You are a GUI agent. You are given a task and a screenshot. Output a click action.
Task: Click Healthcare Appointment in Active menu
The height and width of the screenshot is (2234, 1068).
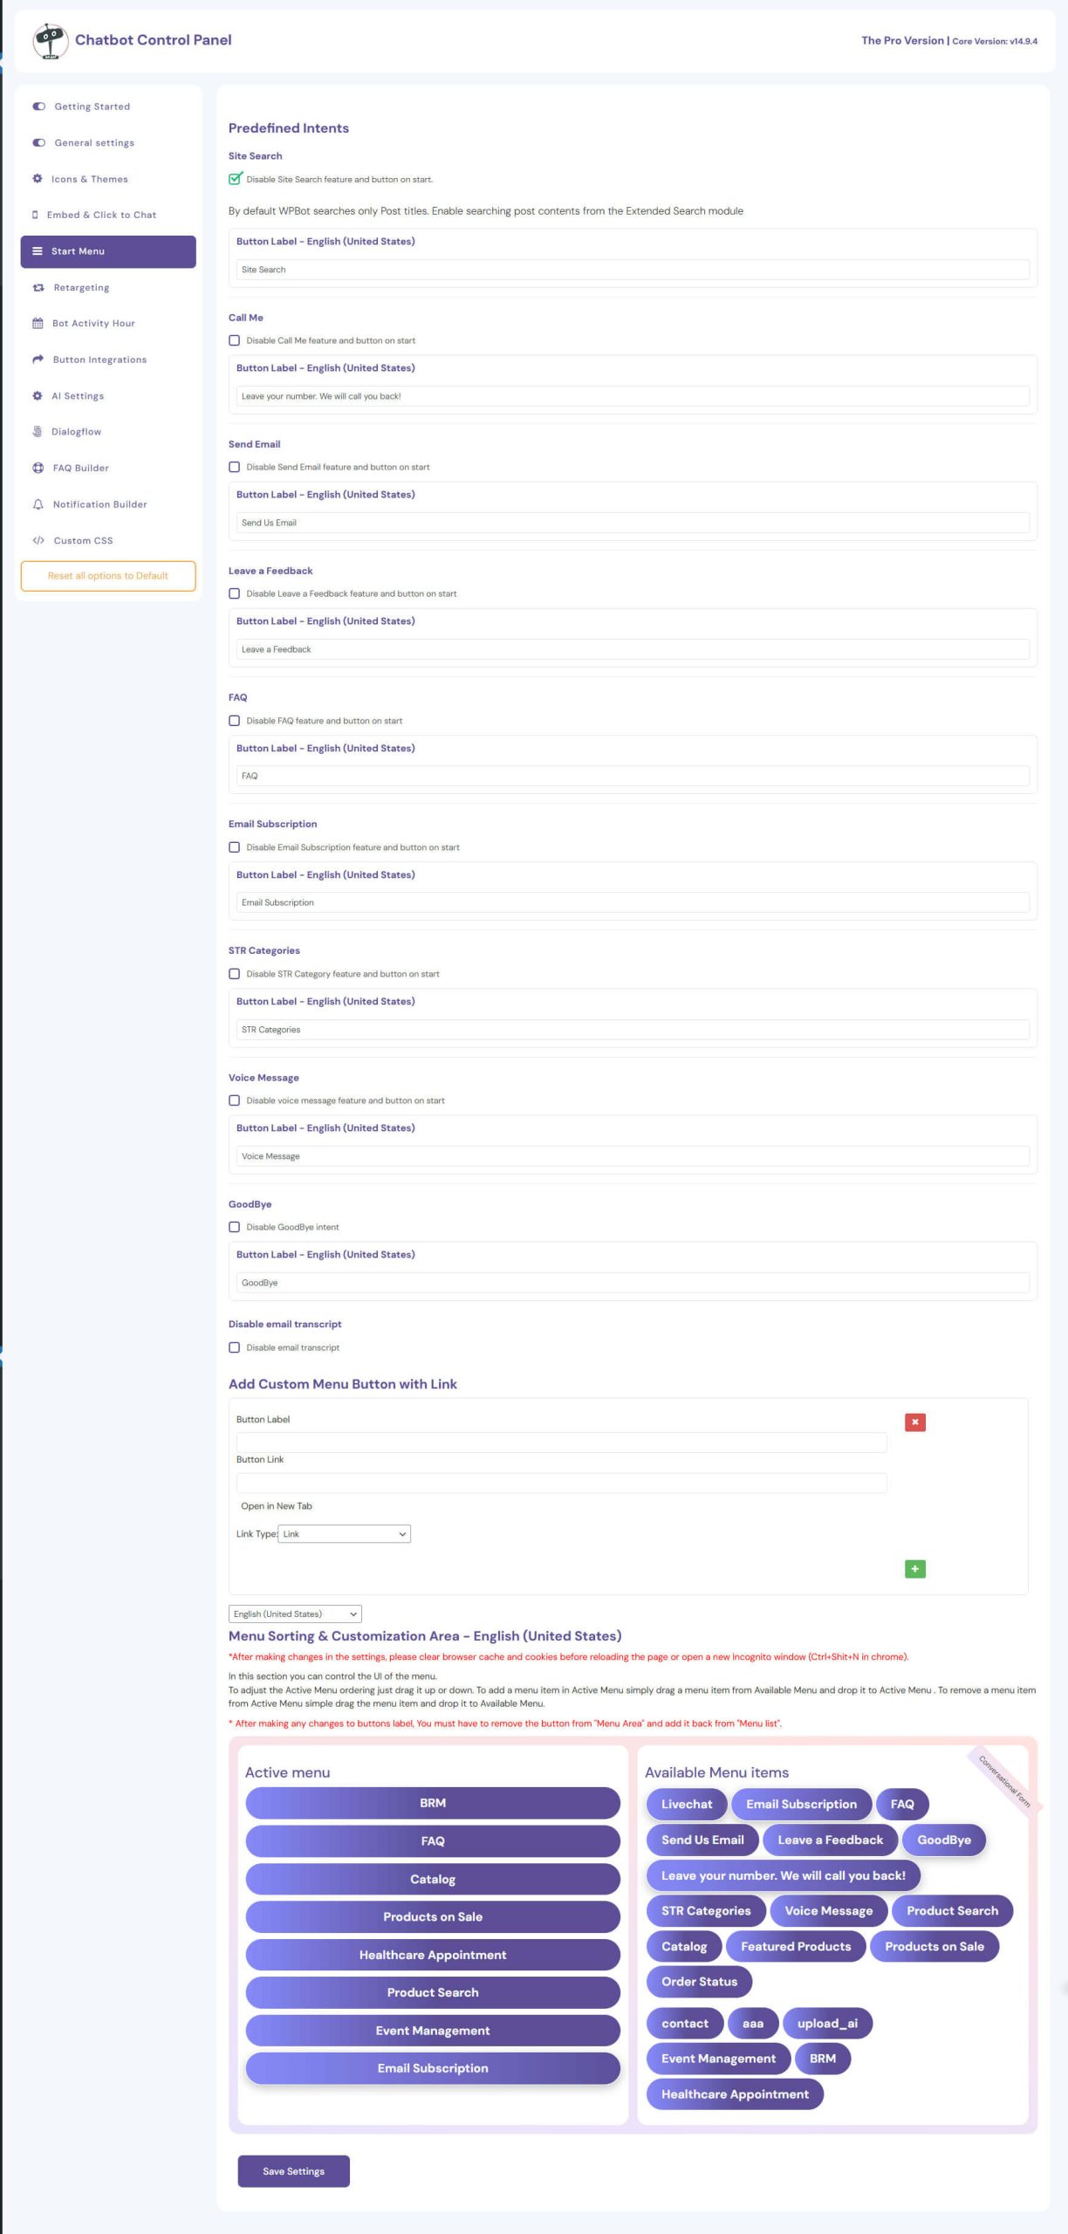tap(433, 1956)
